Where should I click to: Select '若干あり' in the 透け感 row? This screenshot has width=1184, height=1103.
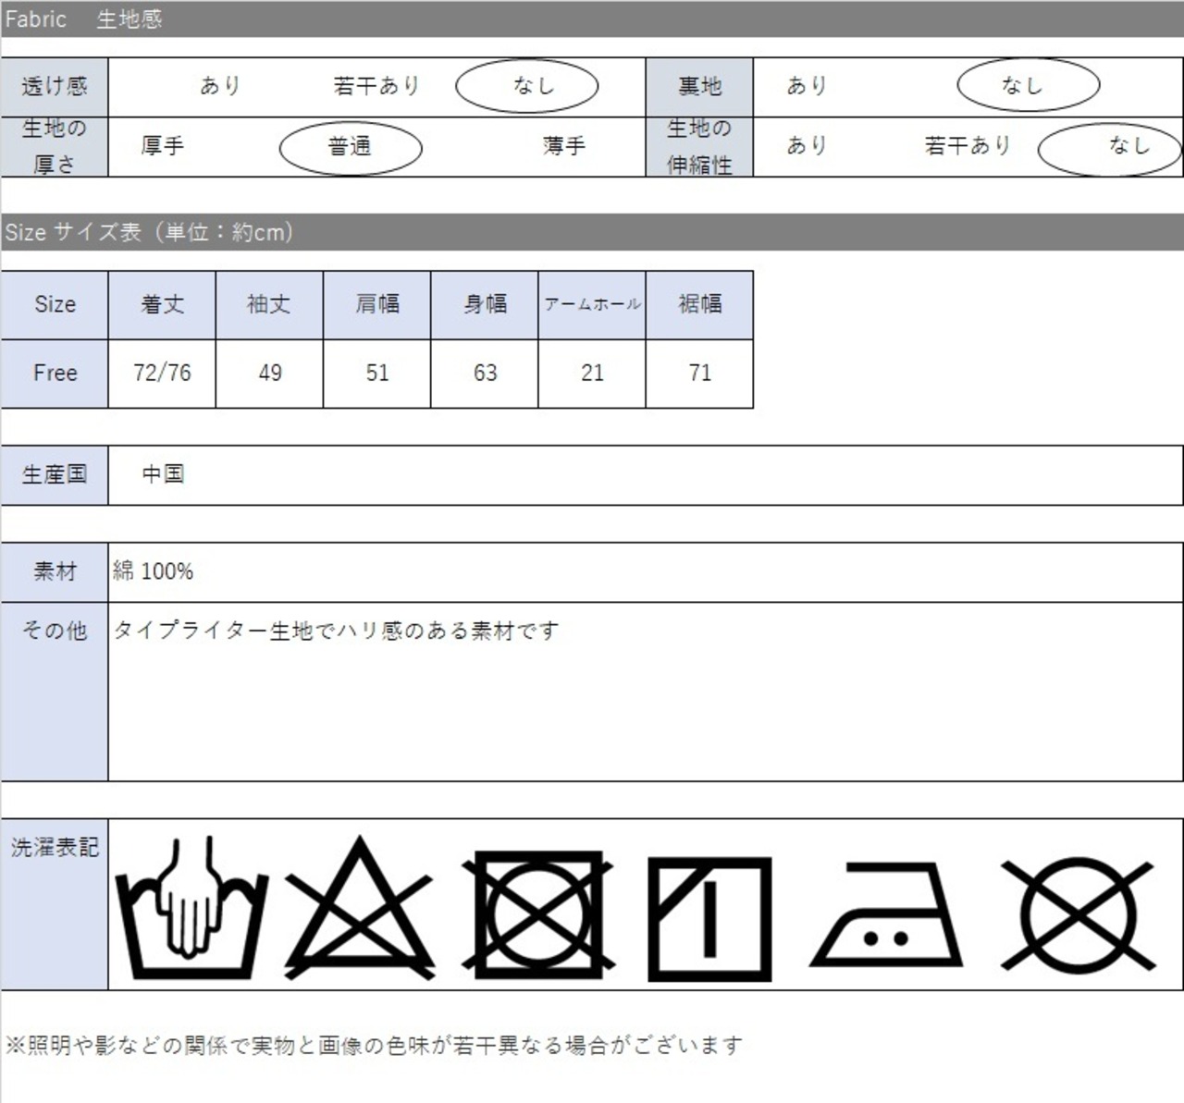(376, 86)
